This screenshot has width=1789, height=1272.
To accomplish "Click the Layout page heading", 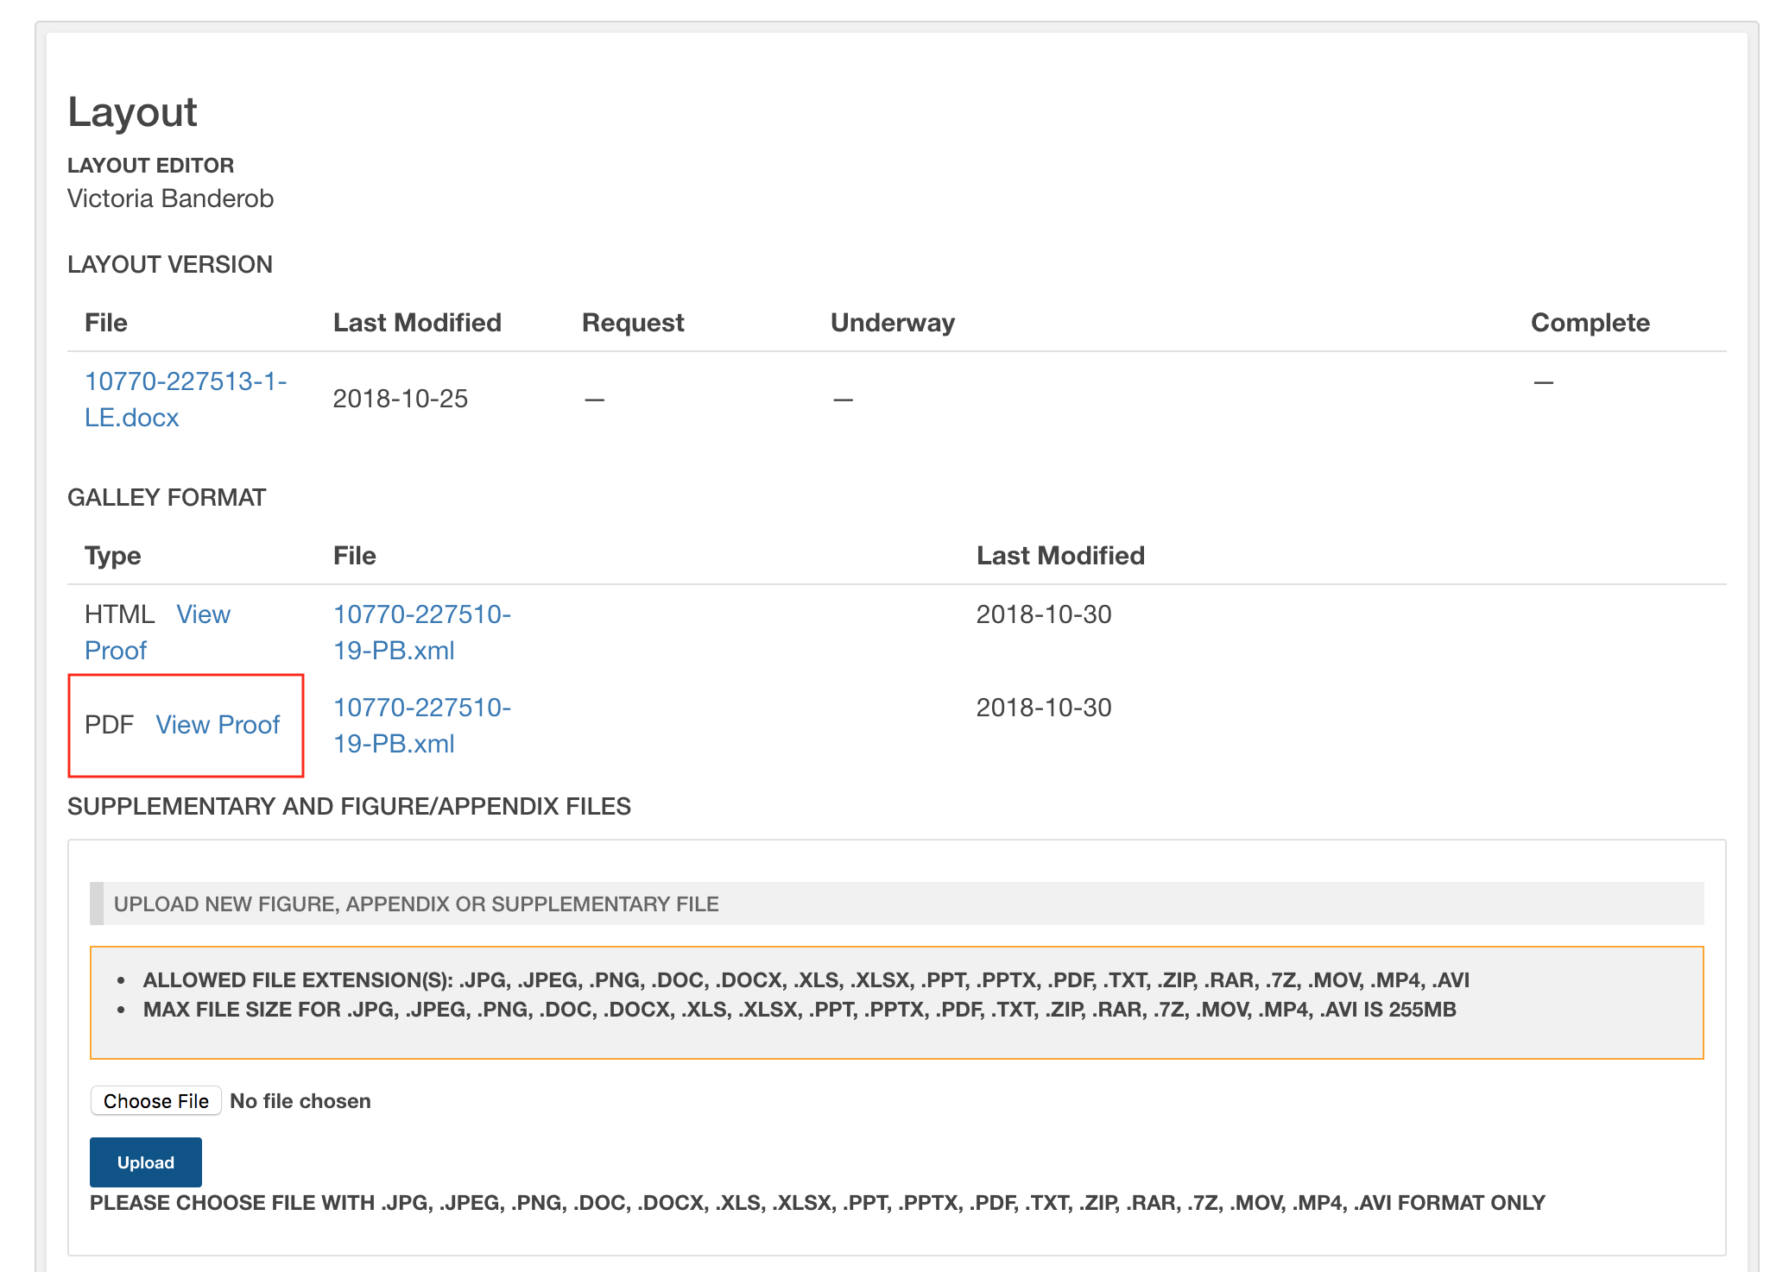I will (x=132, y=112).
